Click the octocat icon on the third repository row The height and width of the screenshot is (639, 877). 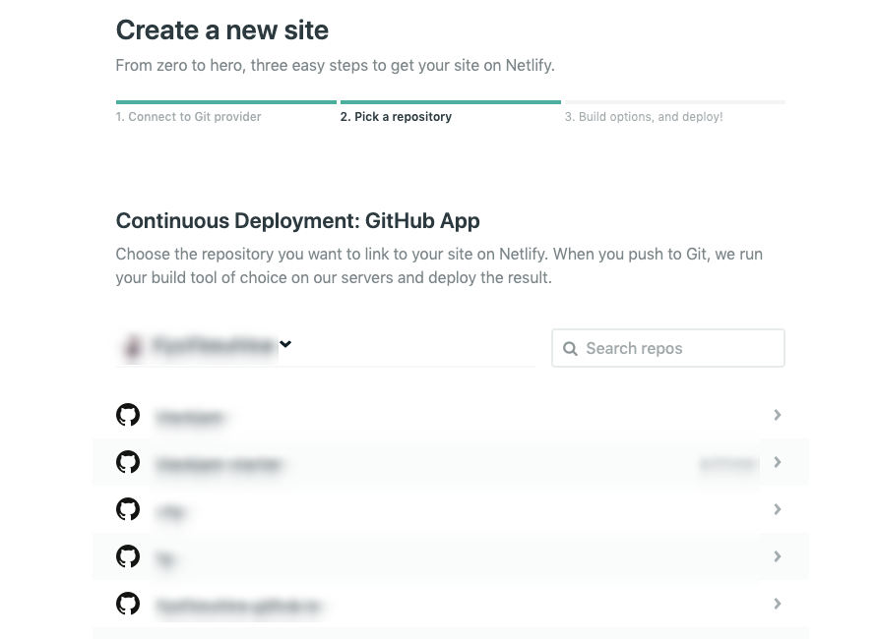click(x=128, y=509)
